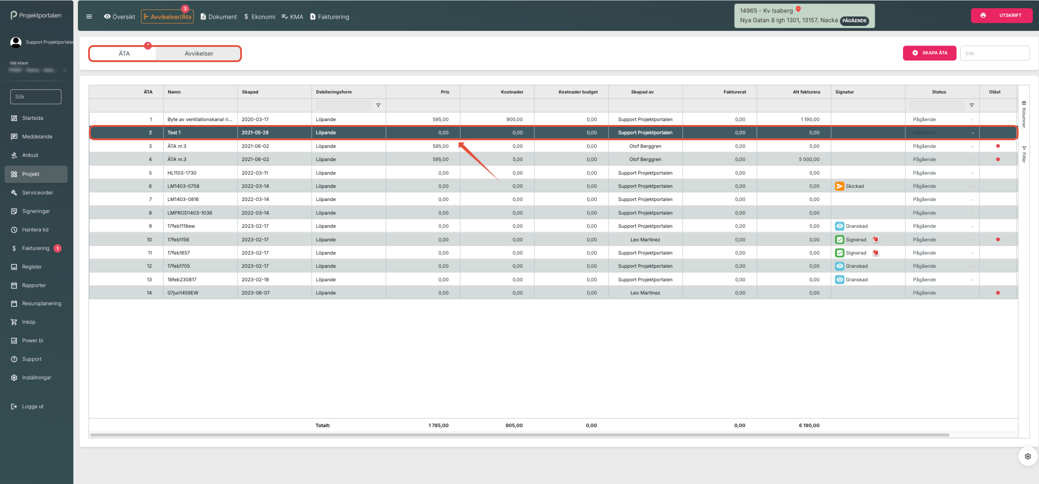Image resolution: width=1039 pixels, height=484 pixels.
Task: Open the Ekonomi menu item
Action: click(x=259, y=17)
